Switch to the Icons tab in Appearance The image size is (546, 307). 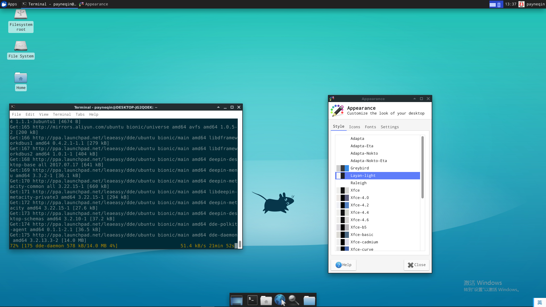tap(354, 127)
